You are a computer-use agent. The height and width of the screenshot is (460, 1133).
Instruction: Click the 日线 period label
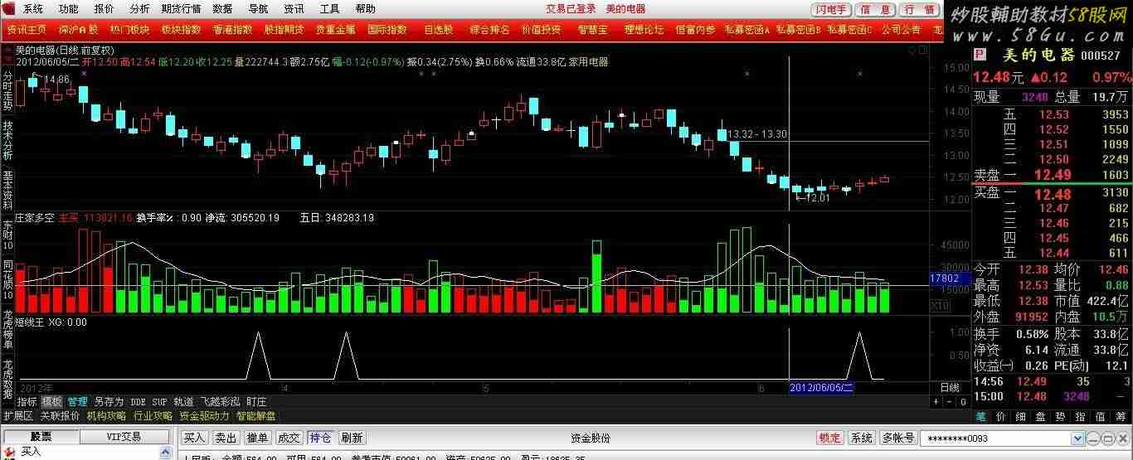point(949,388)
